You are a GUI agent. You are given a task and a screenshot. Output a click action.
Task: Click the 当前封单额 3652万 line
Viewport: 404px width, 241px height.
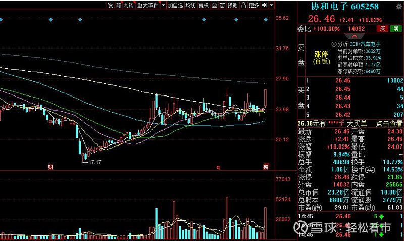point(359,51)
